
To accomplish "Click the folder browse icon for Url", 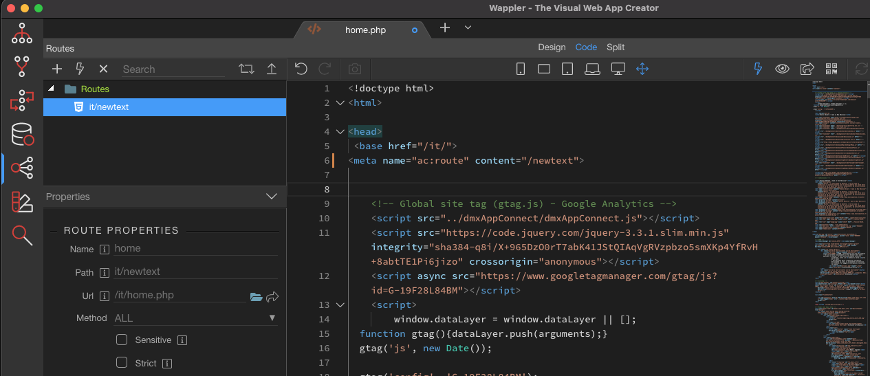I will point(257,297).
